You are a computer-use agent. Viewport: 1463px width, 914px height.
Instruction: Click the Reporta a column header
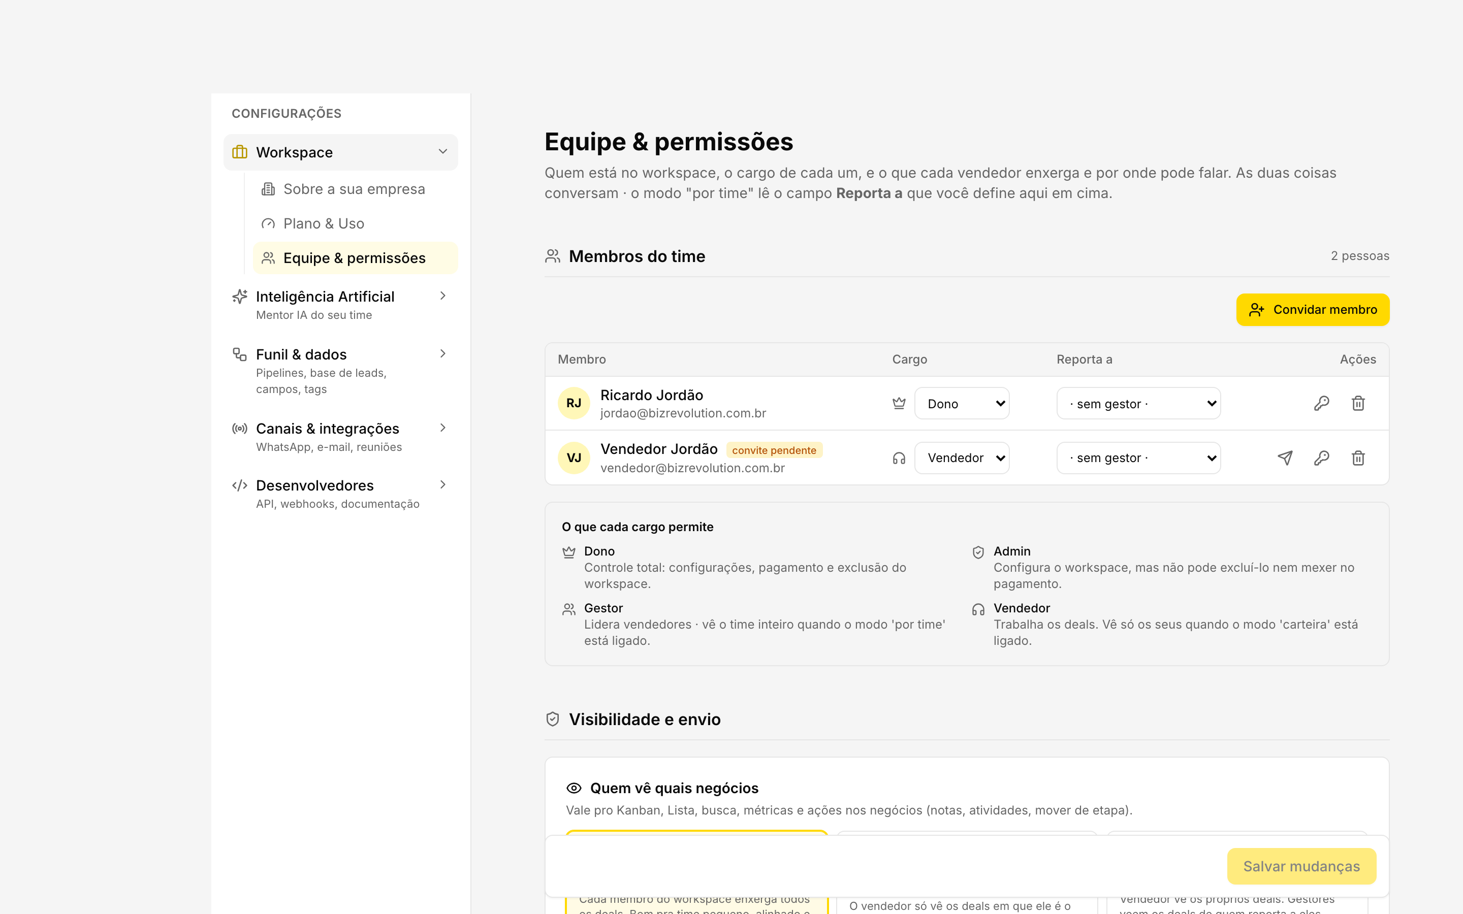tap(1084, 360)
